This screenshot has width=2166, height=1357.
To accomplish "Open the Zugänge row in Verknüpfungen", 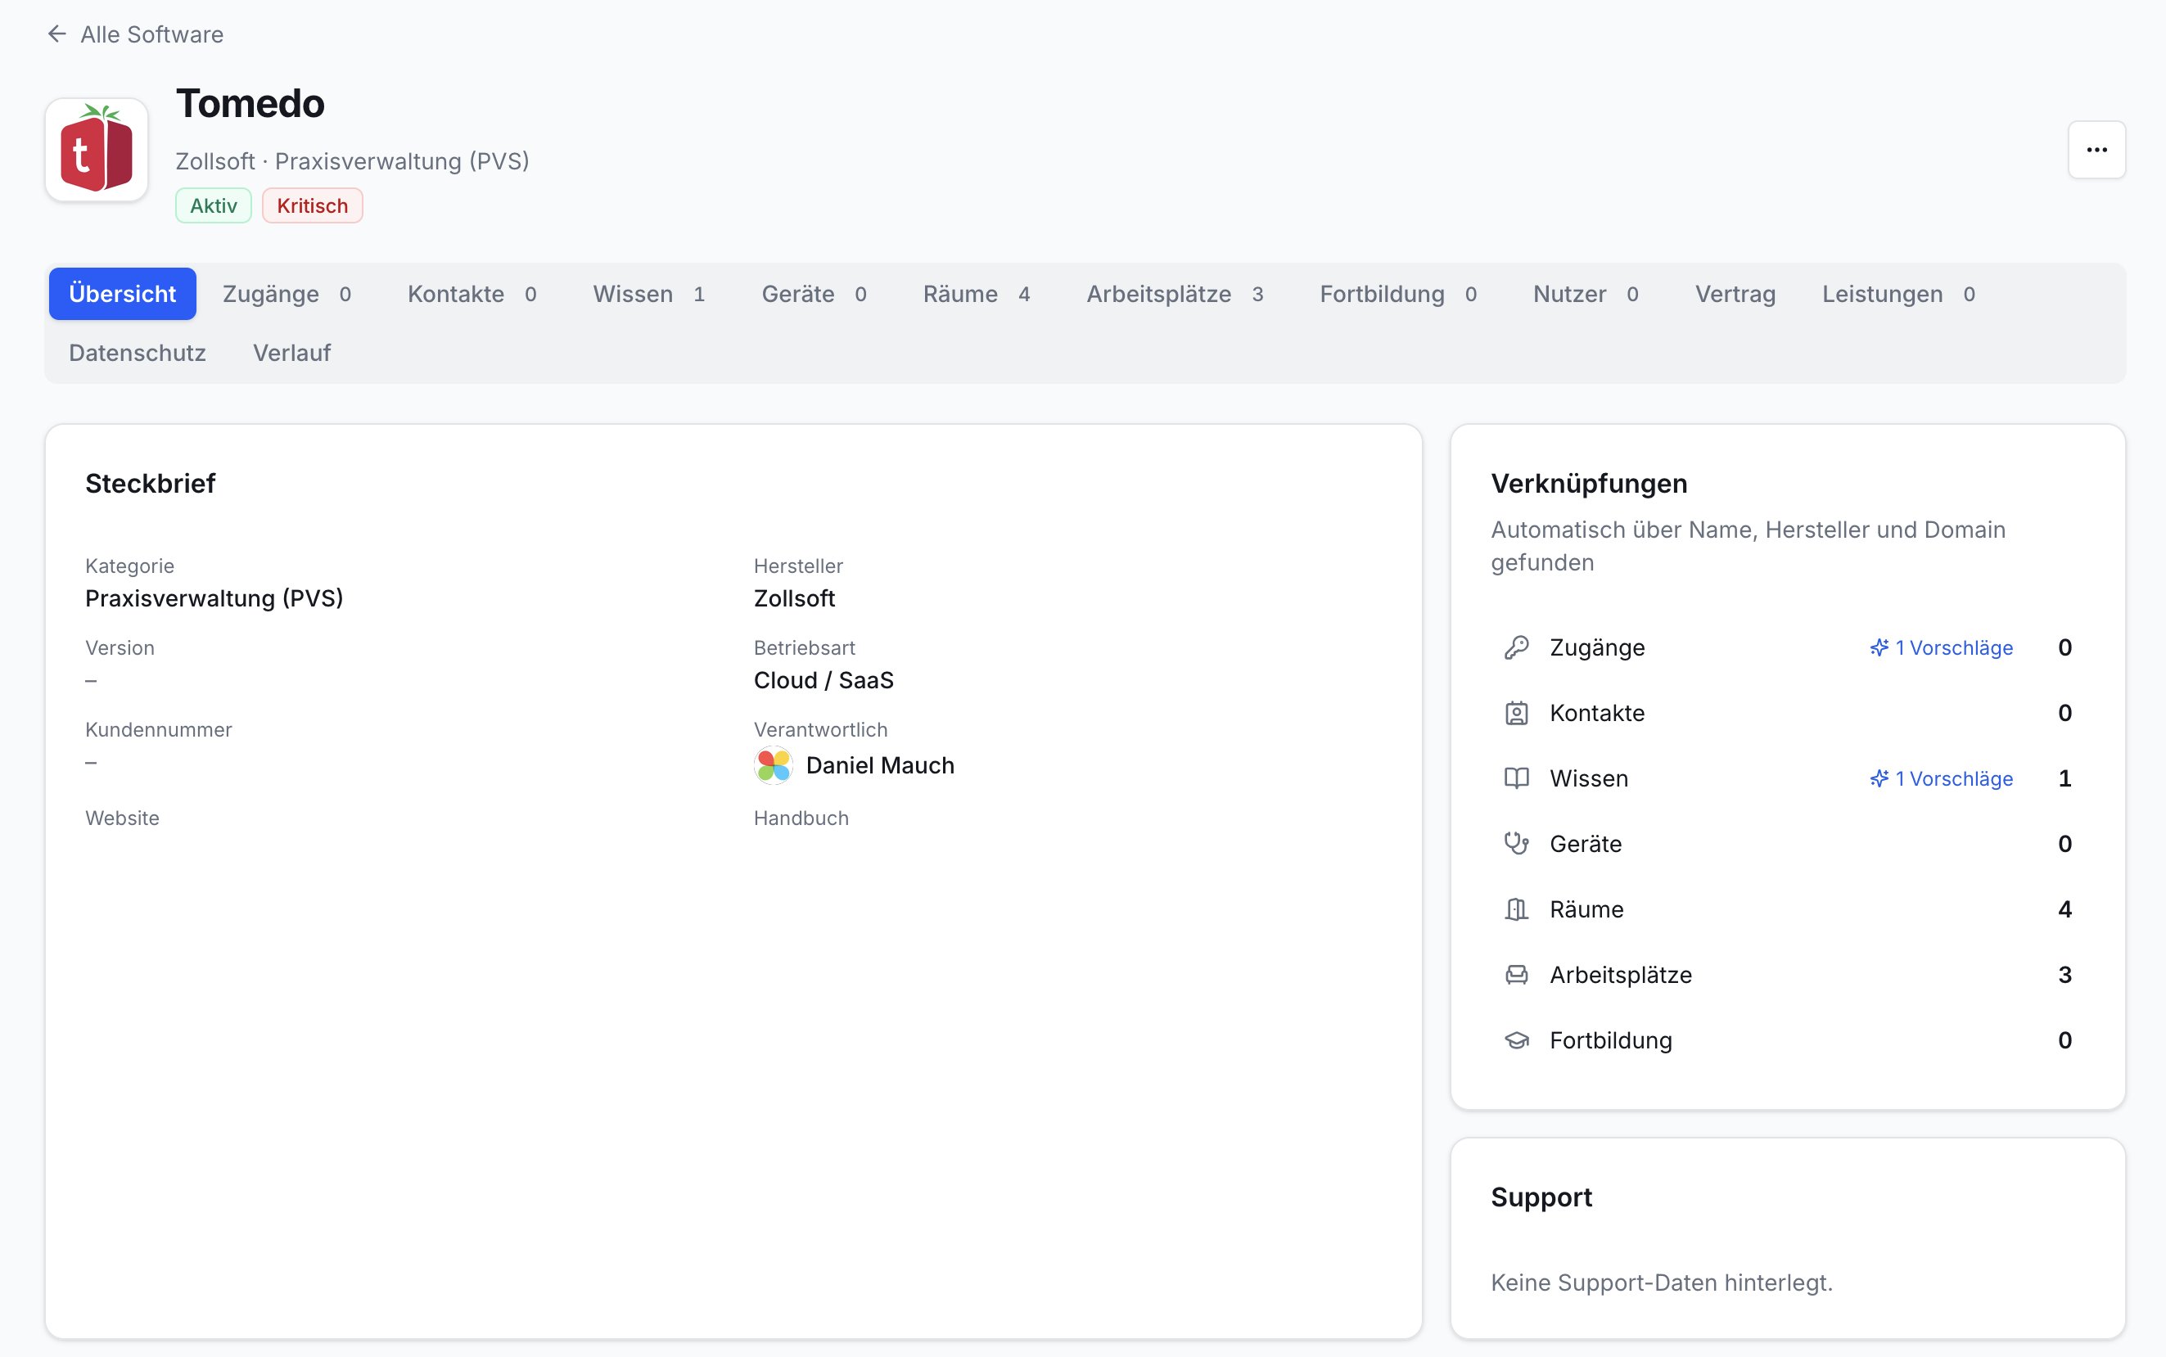I will 1786,647.
